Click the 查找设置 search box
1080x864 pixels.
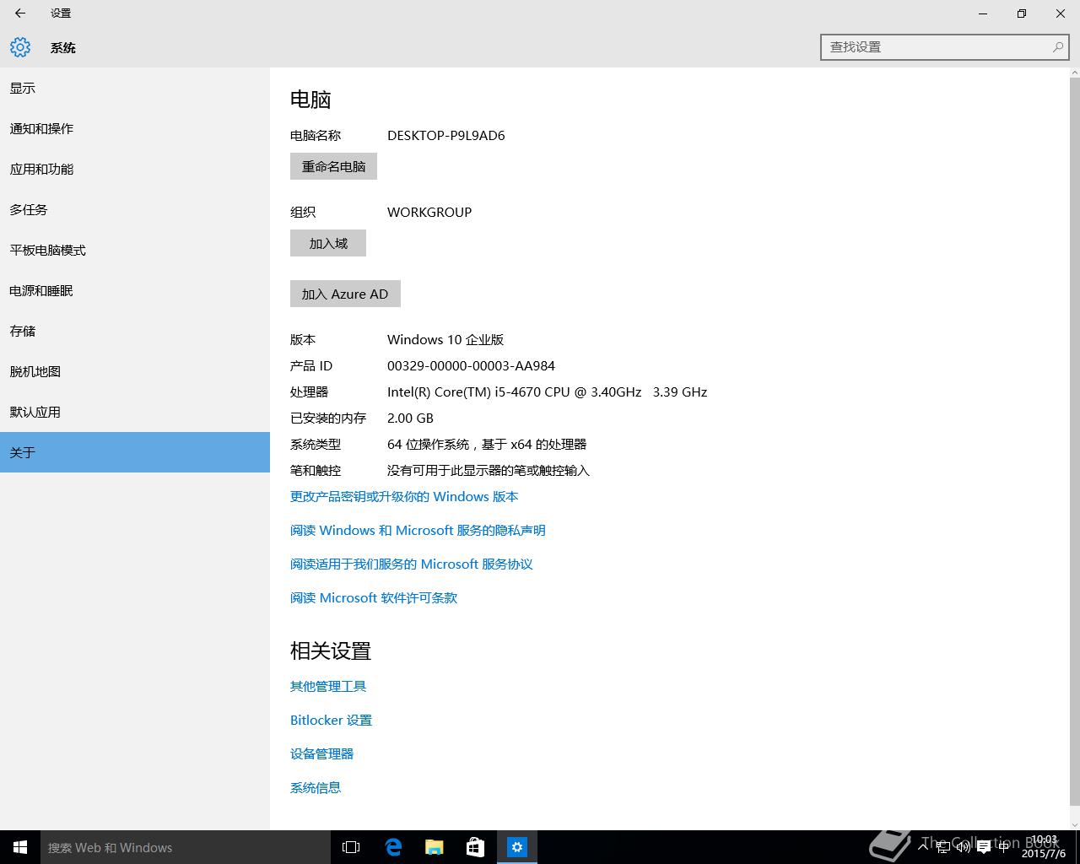pos(945,47)
